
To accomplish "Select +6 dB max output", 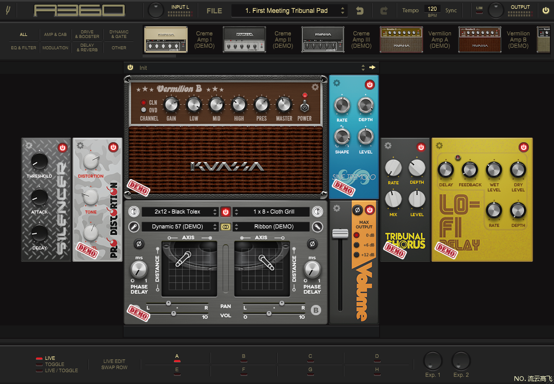I will (x=357, y=245).
